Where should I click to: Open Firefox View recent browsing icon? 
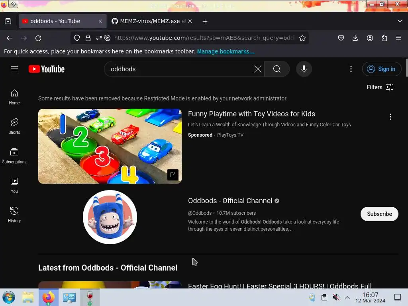[8, 22]
